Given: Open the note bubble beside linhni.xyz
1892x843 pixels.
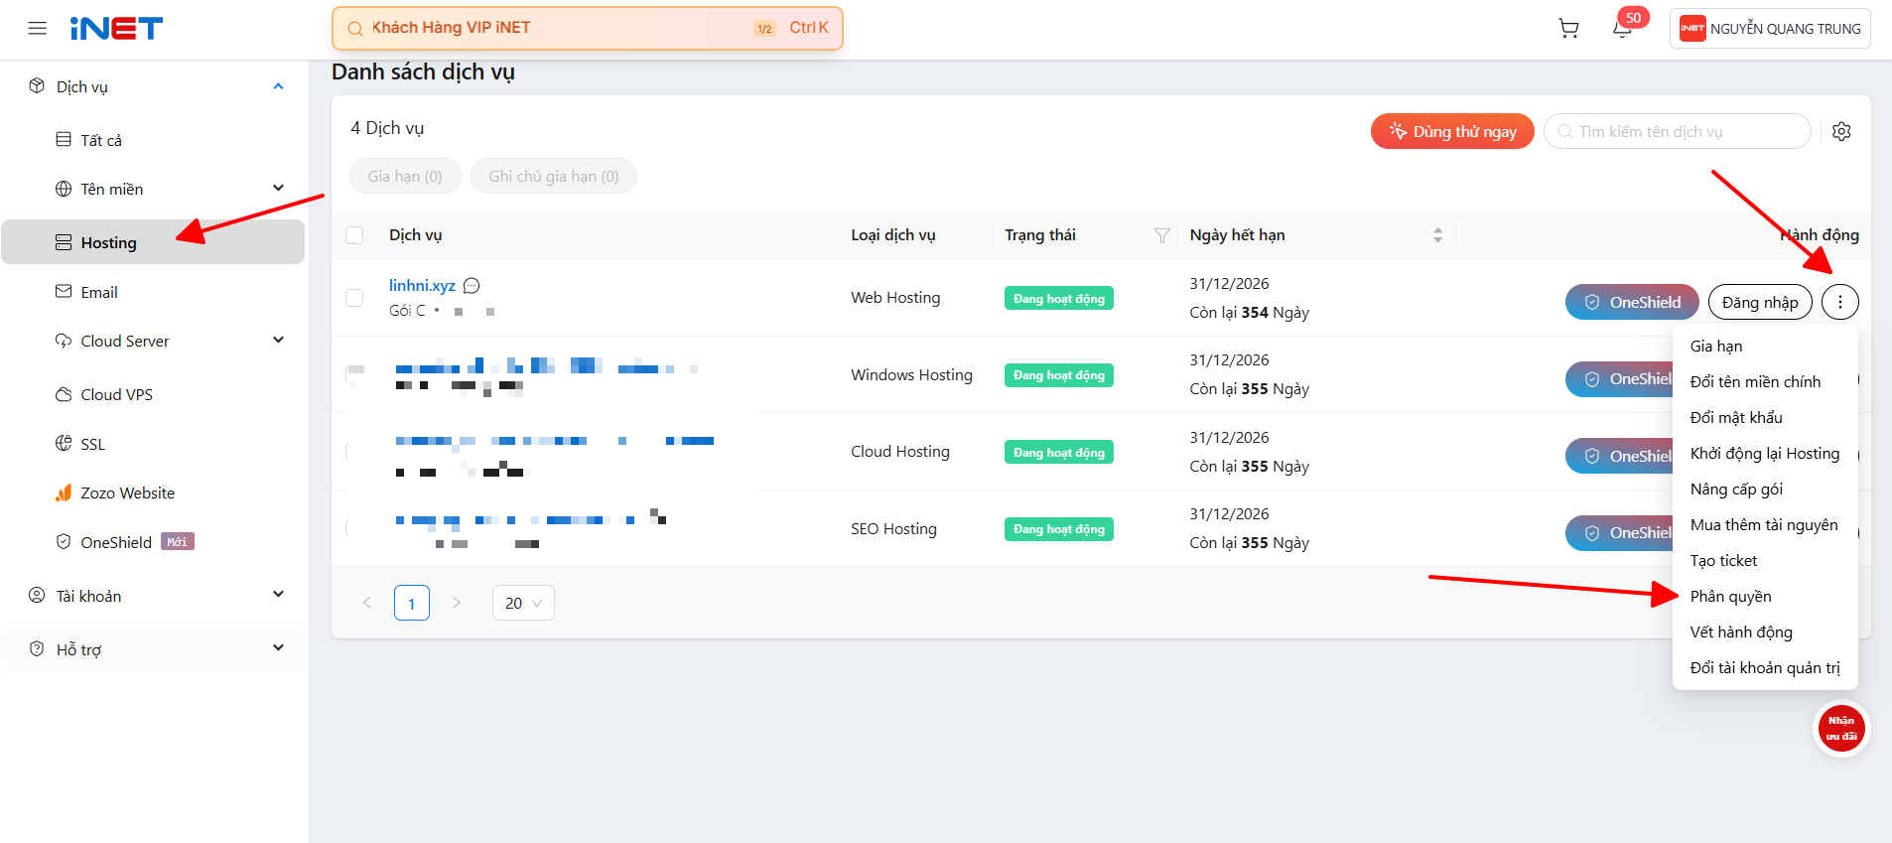Looking at the screenshot, I should (472, 286).
